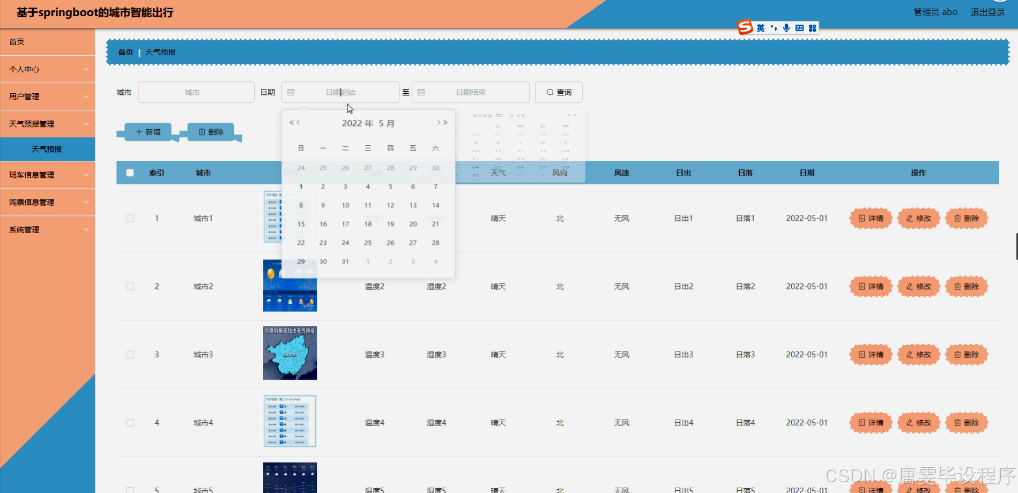This screenshot has width=1018, height=493.
Task: Expand 购票信息管理 sidebar menu
Action: point(48,202)
